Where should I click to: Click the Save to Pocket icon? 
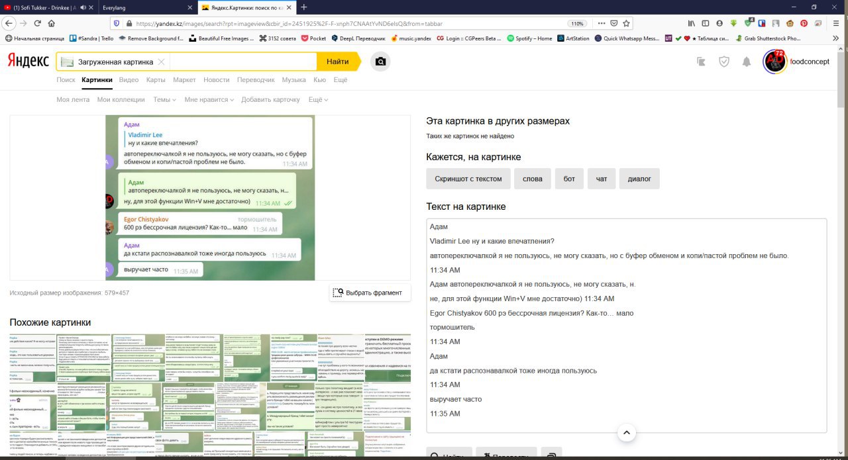pyautogui.click(x=614, y=23)
